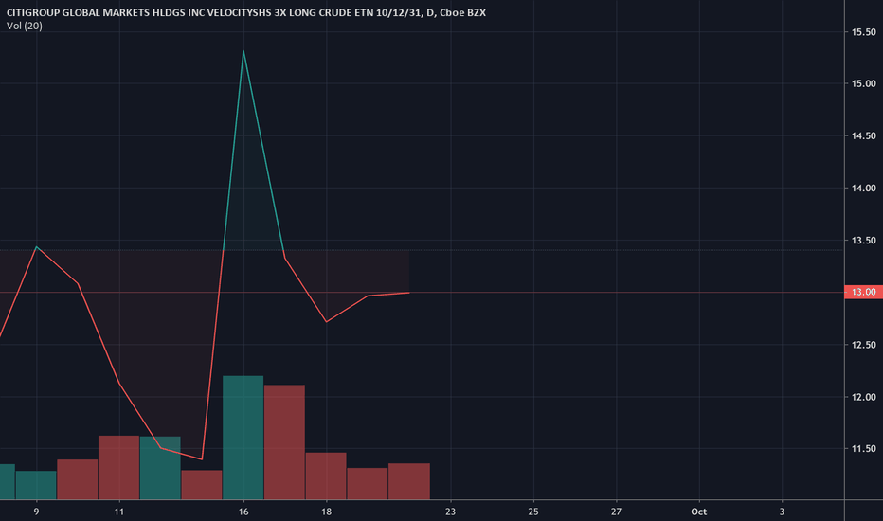Viewport: 883px width, 521px height.
Task: Click the 11.50 price axis label
Action: [864, 449]
